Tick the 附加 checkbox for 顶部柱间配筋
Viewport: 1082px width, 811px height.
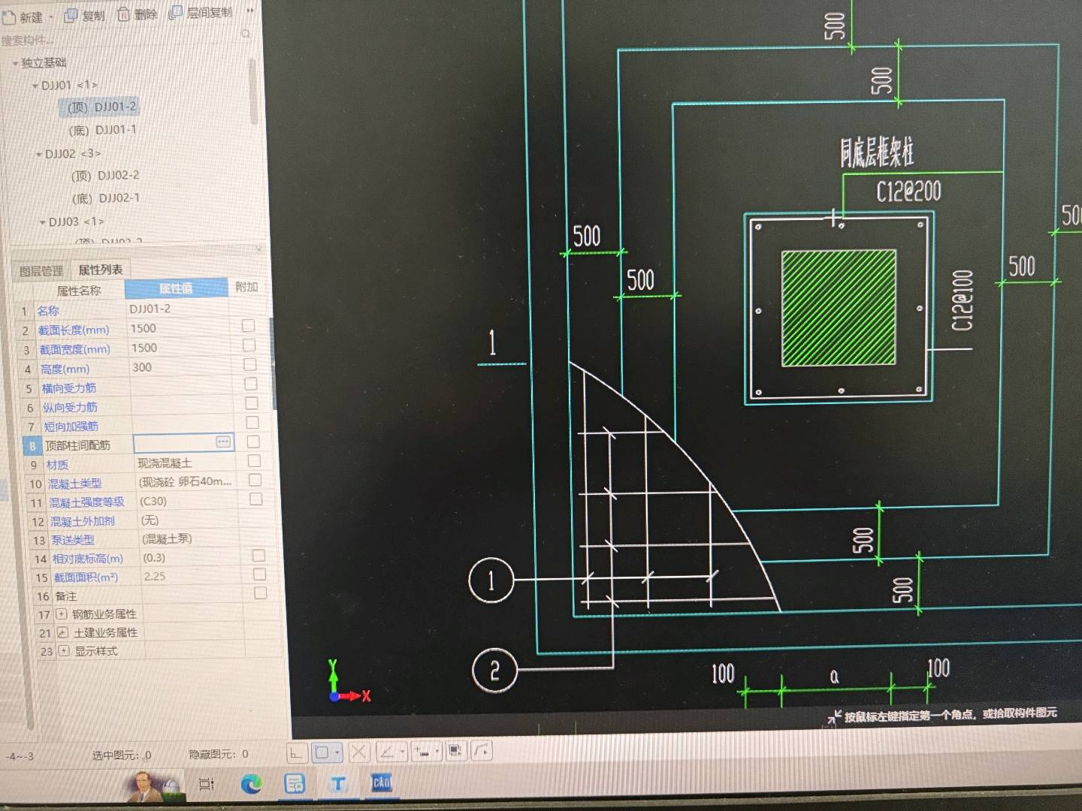coord(253,442)
